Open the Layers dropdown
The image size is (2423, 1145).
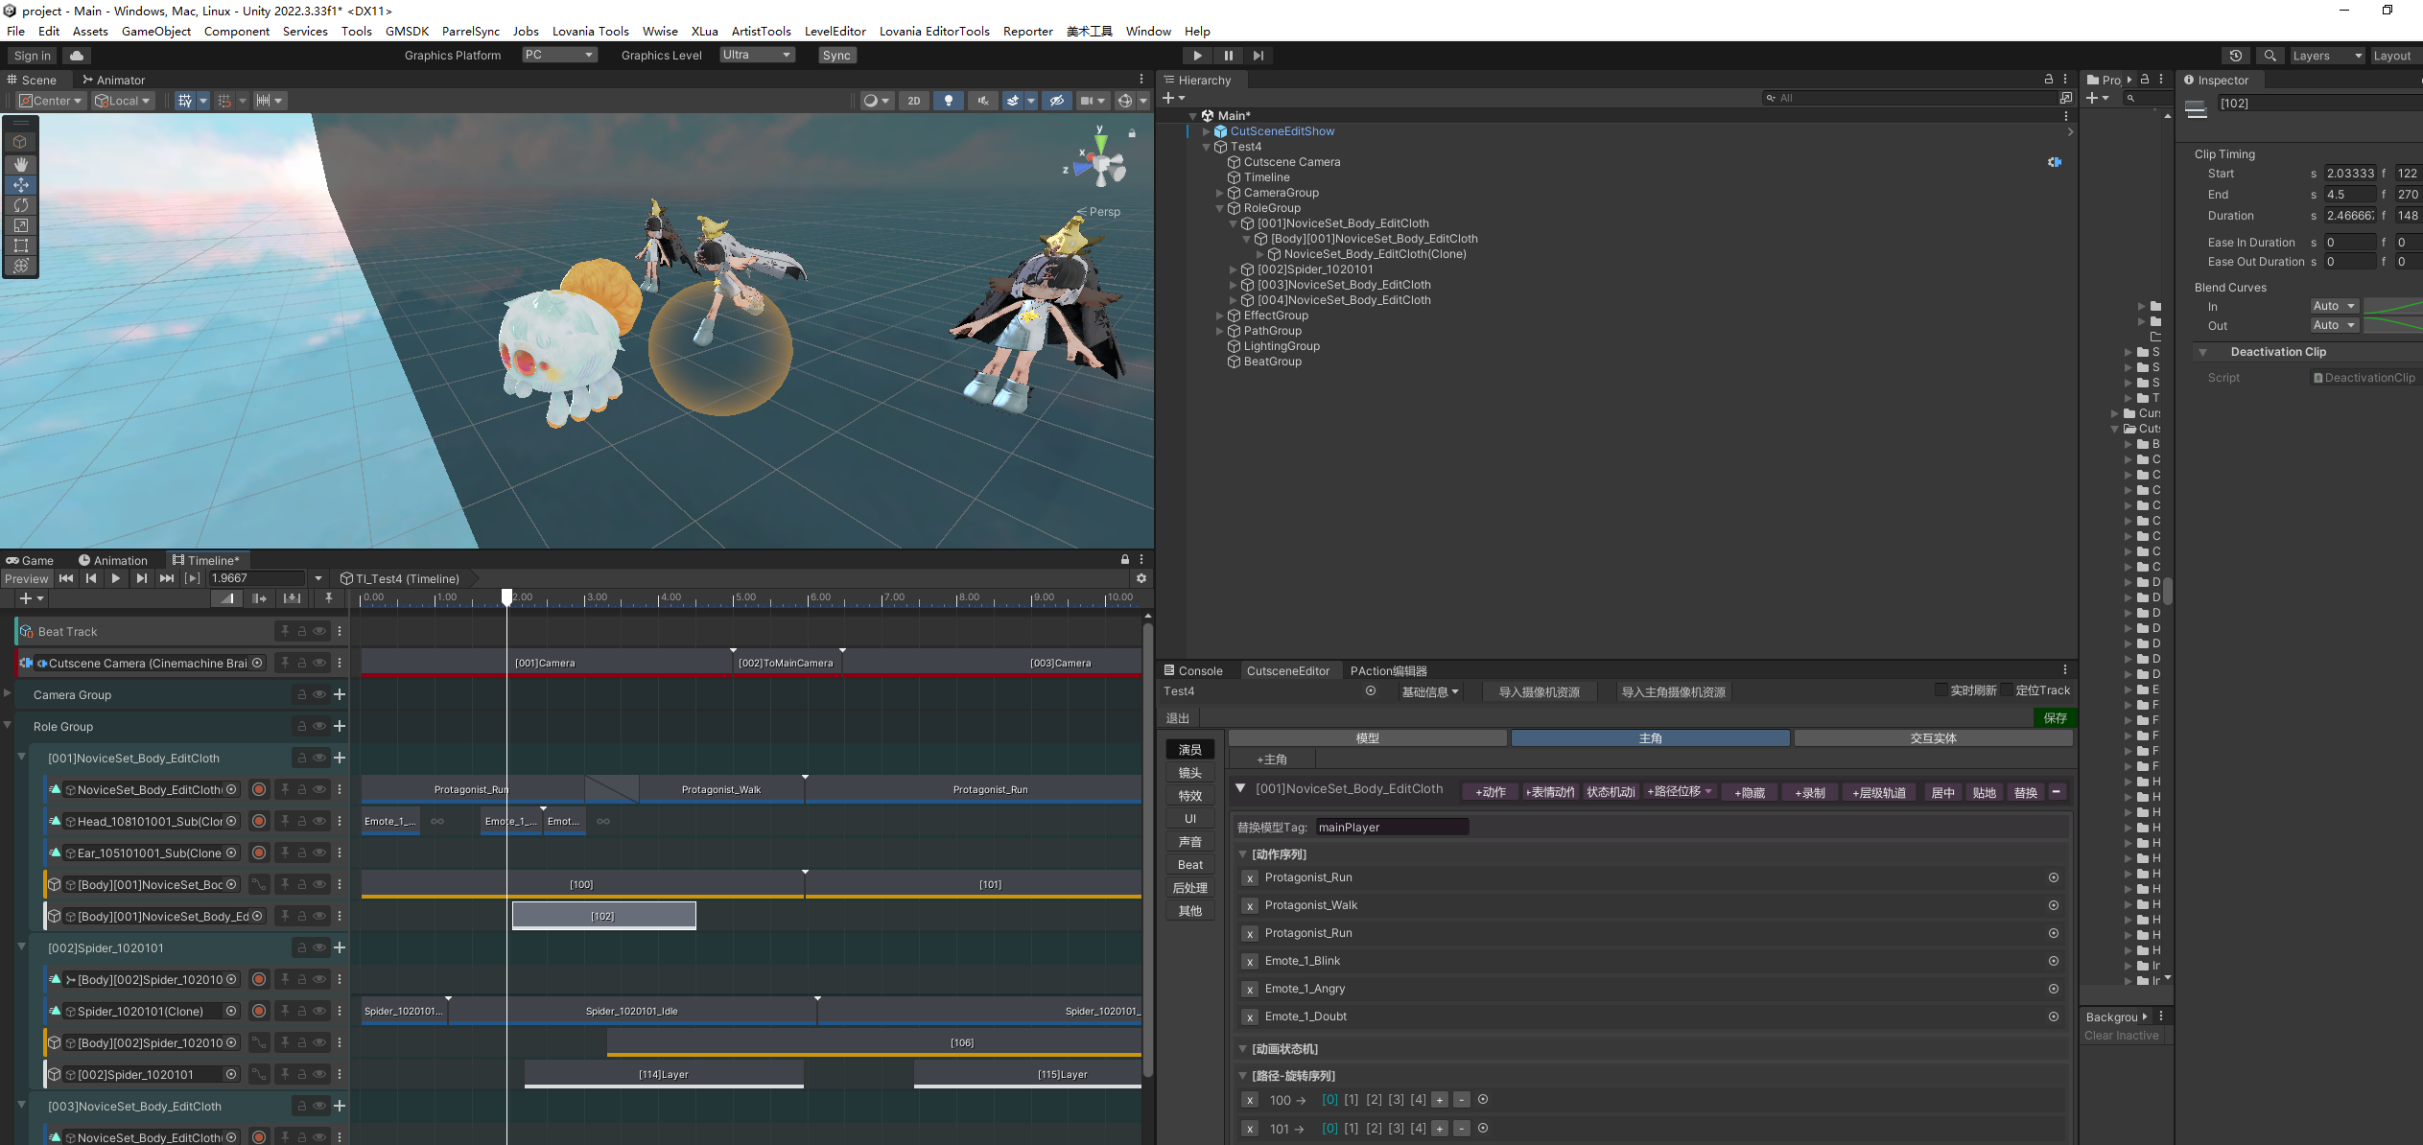point(2325,56)
